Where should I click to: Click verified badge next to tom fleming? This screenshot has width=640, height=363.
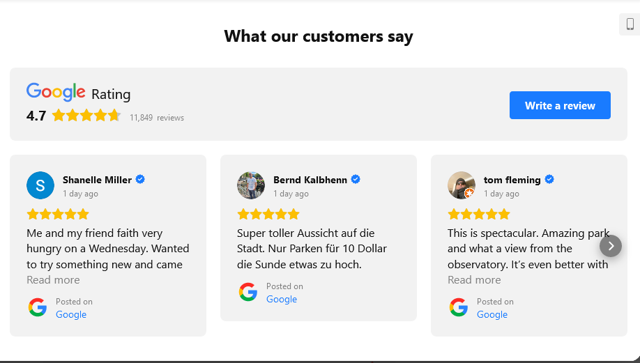point(549,180)
